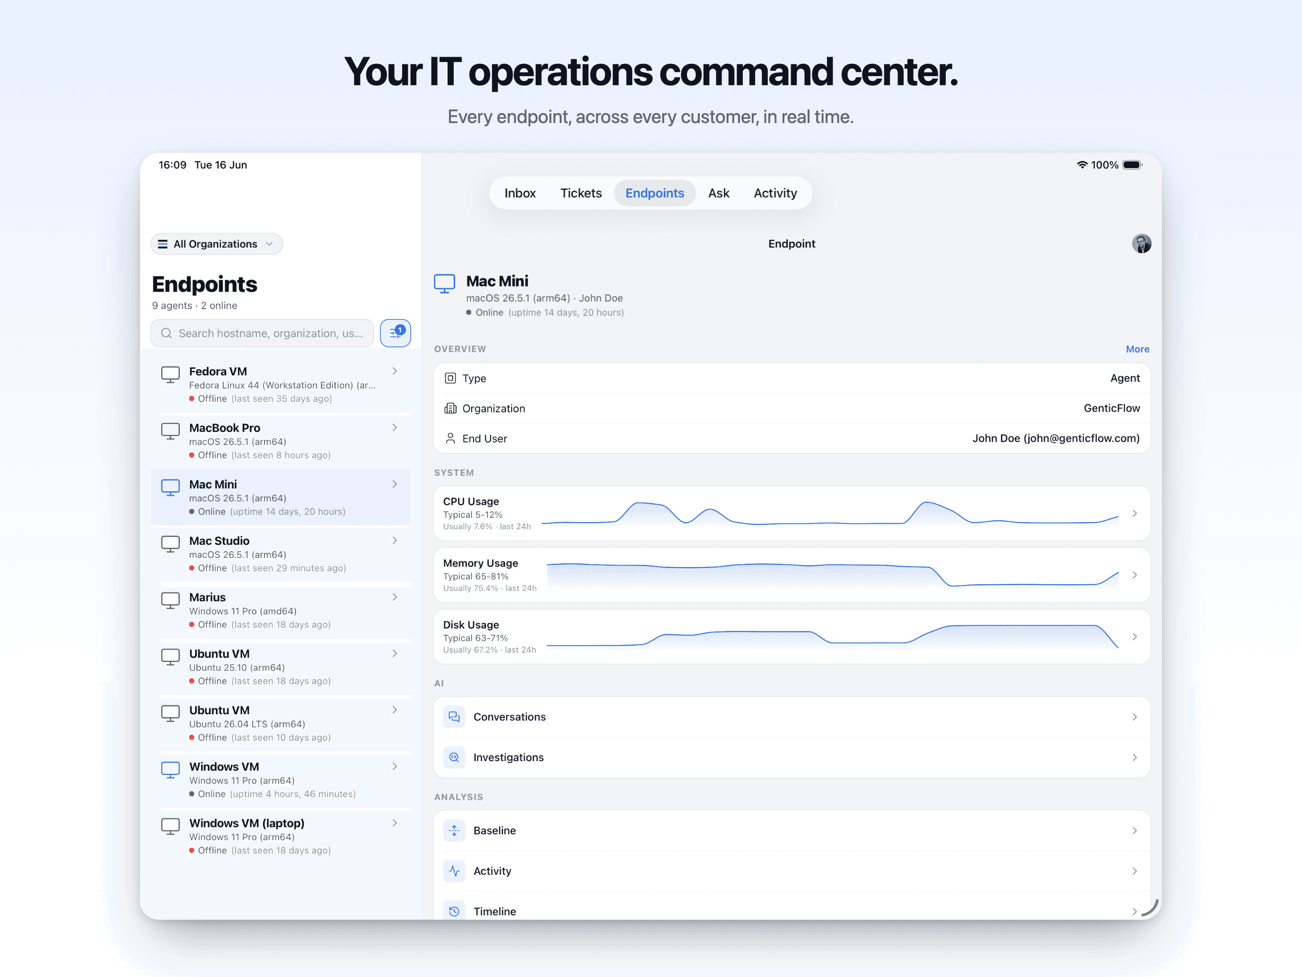Click the battery status icon
Screen dimensions: 1302x977
coord(1133,165)
